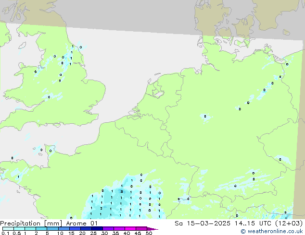Click the 'Precipitation [mm]' title text

click(31, 223)
